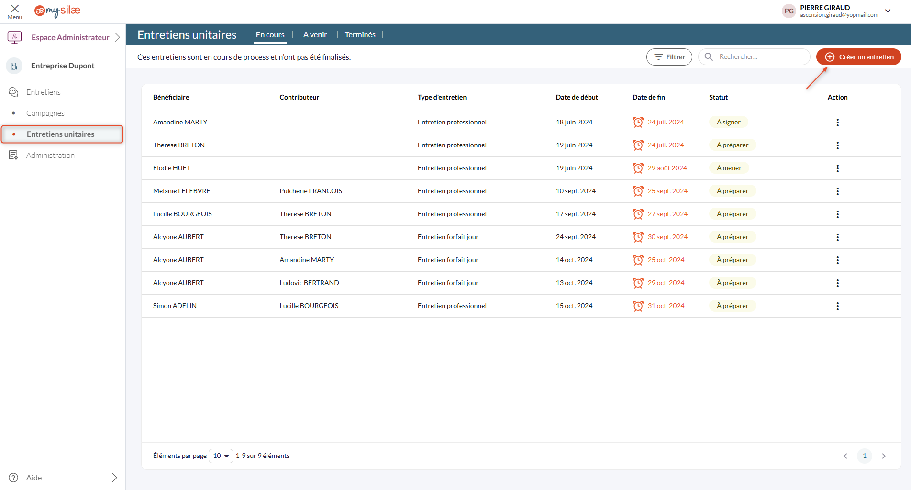The image size is (911, 490).
Task: Click the Créer un entretien button
Action: click(858, 57)
